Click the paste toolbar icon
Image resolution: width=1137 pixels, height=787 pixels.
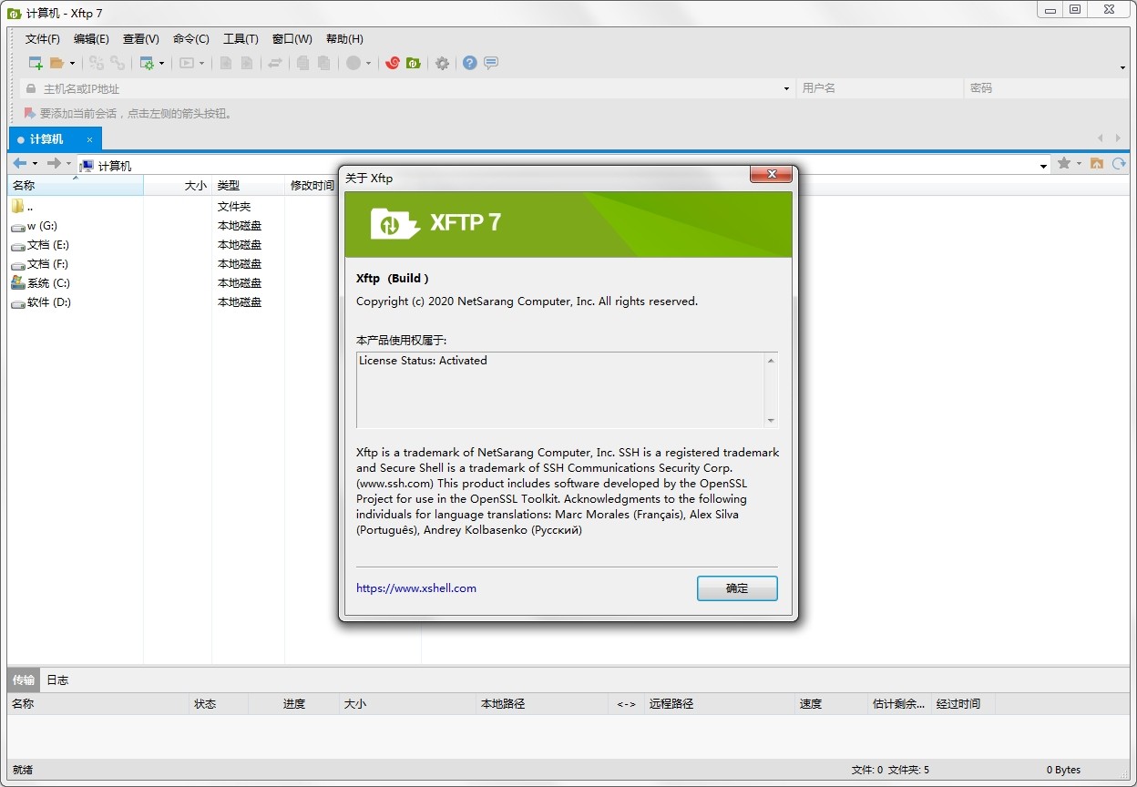[323, 63]
